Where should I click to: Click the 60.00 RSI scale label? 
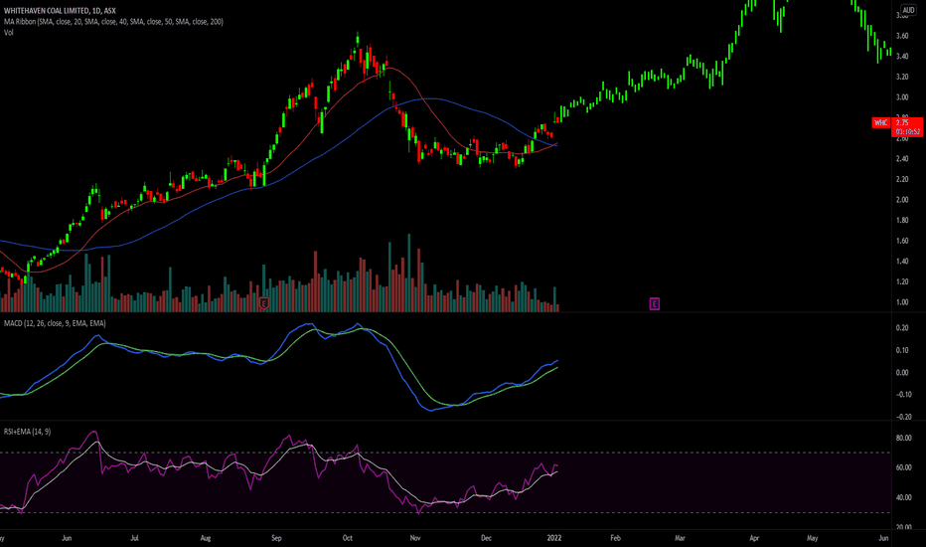coord(903,467)
